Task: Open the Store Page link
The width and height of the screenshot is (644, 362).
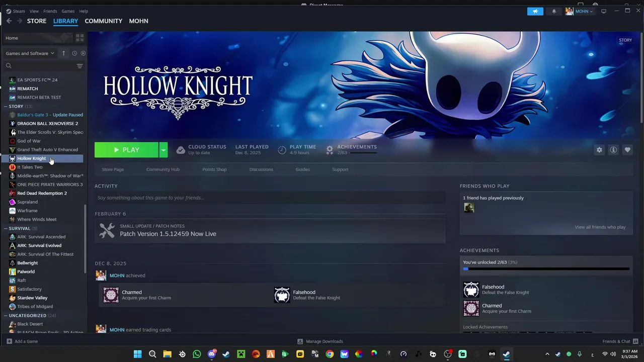Action: (113, 169)
